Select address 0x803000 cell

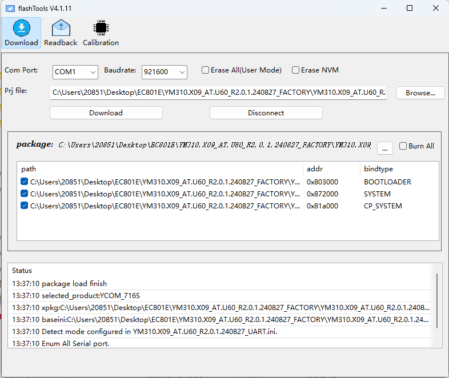click(x=322, y=182)
